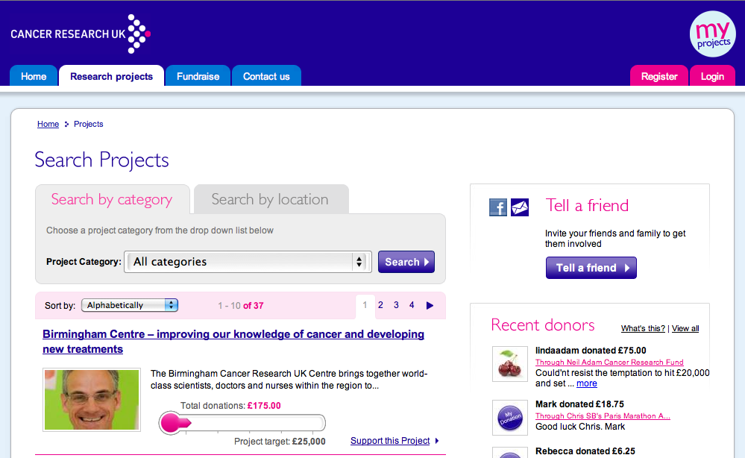Click the pink donation progress thermometer
The width and height of the screenshot is (745, 458).
pyautogui.click(x=242, y=423)
